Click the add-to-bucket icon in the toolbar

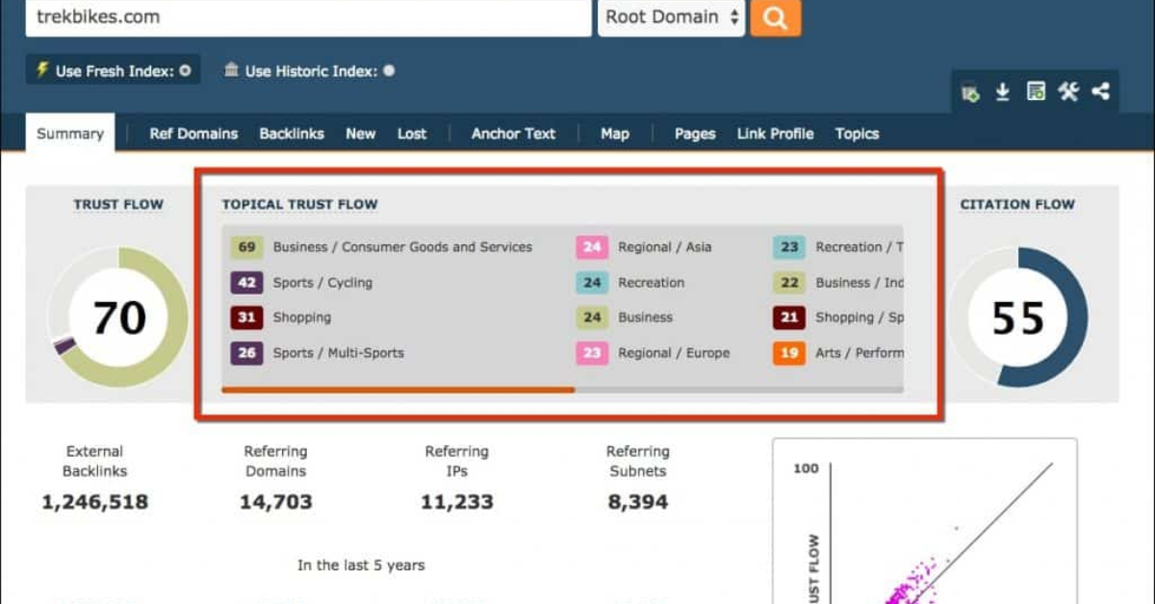tap(971, 92)
